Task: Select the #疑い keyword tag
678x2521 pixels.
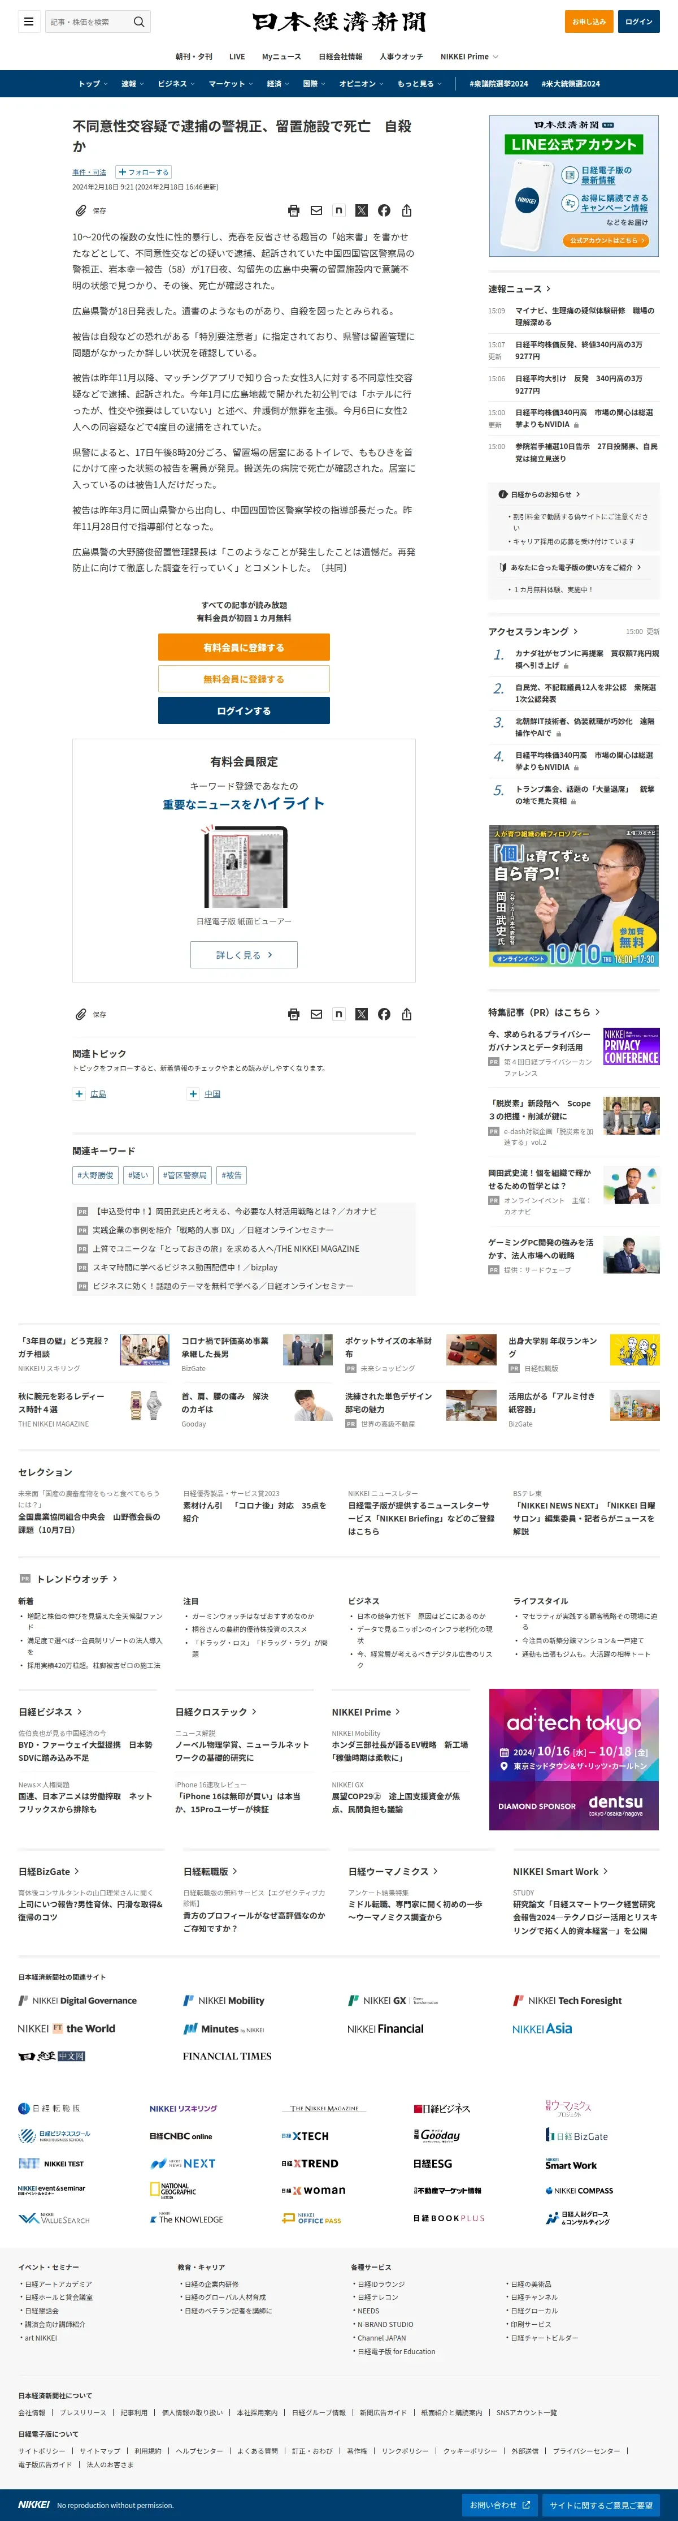Action: pos(138,1175)
